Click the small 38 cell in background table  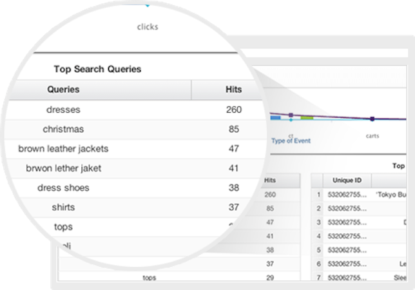[270, 250]
